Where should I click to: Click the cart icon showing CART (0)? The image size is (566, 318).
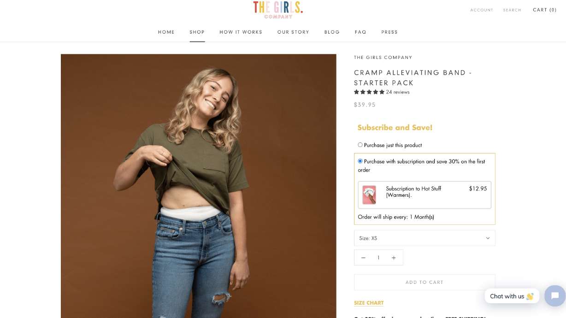coord(544,9)
